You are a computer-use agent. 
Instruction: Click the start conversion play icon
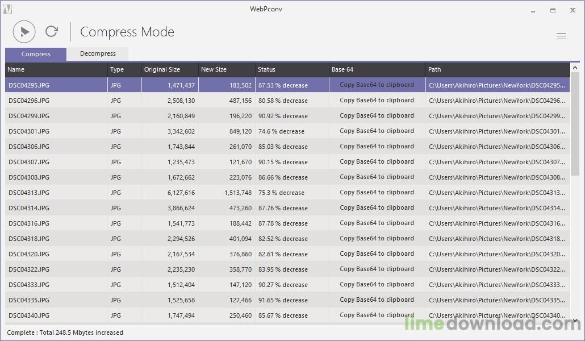24,32
